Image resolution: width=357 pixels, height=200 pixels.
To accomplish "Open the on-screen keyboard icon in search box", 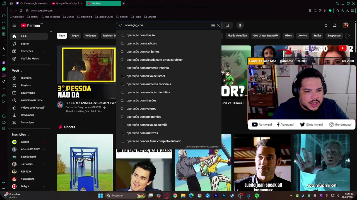I will pyautogui.click(x=213, y=25).
